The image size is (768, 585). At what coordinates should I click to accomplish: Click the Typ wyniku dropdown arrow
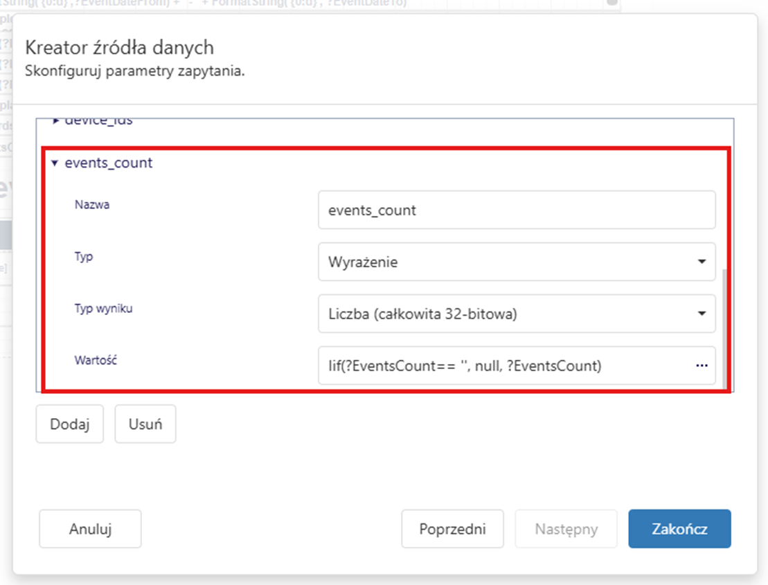(702, 314)
